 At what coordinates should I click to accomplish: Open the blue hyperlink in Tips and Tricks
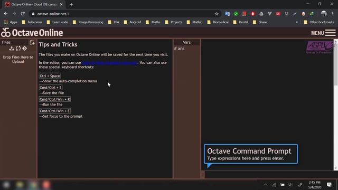pos(109,63)
